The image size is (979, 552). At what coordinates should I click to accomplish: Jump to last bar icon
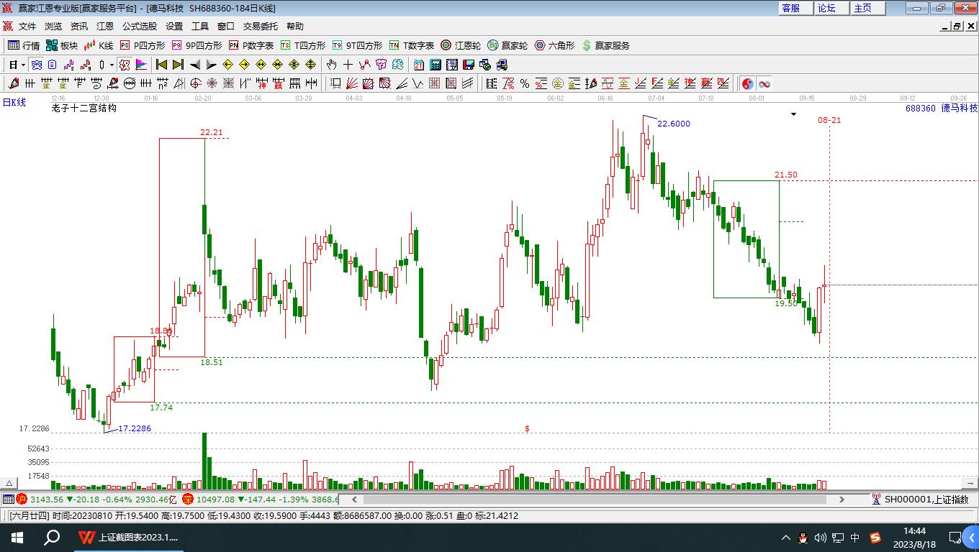(x=178, y=65)
